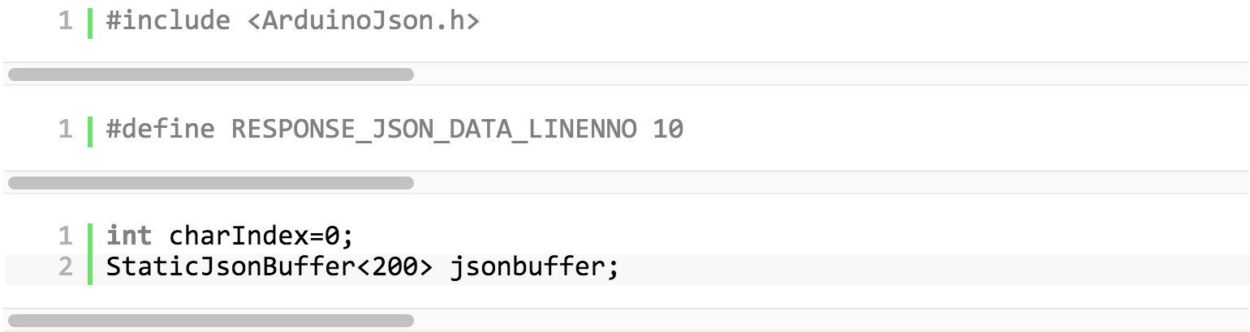Screen dimensions: 1250x332
Task: Click the scrollbar thumb below the #define line
Action: (x=211, y=183)
